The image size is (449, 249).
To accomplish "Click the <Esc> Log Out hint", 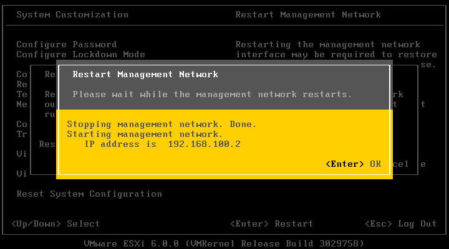I will (400, 224).
